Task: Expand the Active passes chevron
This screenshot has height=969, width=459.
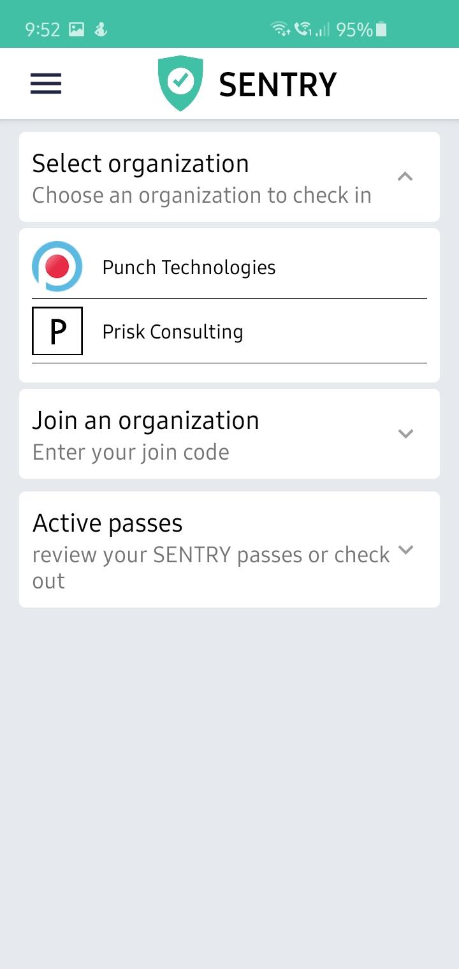Action: click(405, 550)
